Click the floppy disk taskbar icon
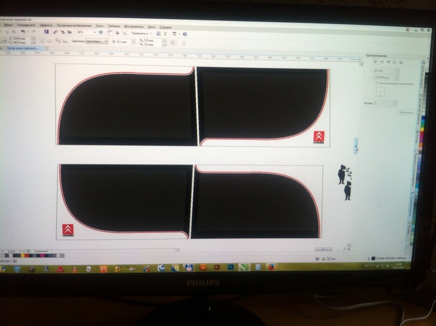This screenshot has width=436, height=326. [189, 268]
